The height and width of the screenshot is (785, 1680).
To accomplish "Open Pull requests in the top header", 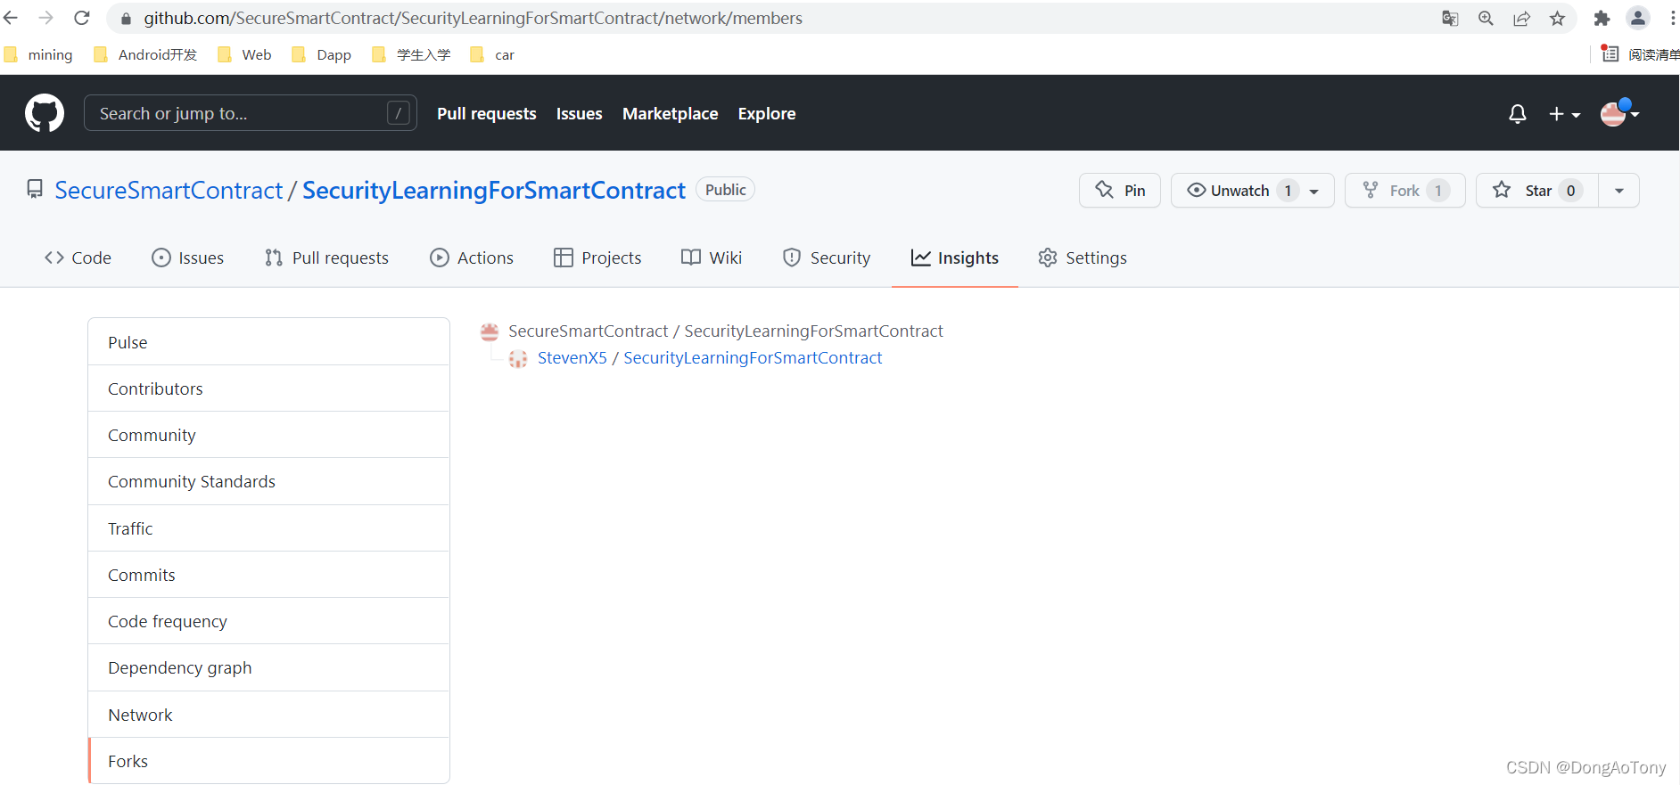I will pyautogui.click(x=487, y=113).
